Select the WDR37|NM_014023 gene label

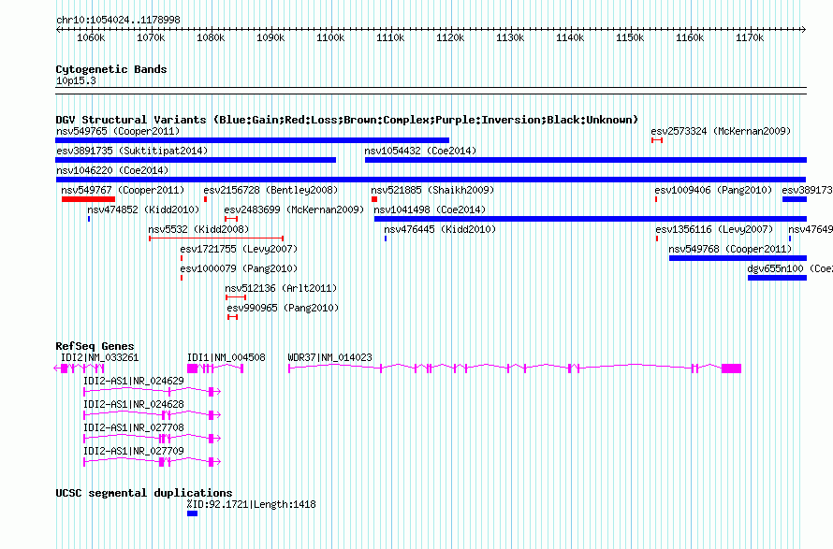click(x=329, y=358)
